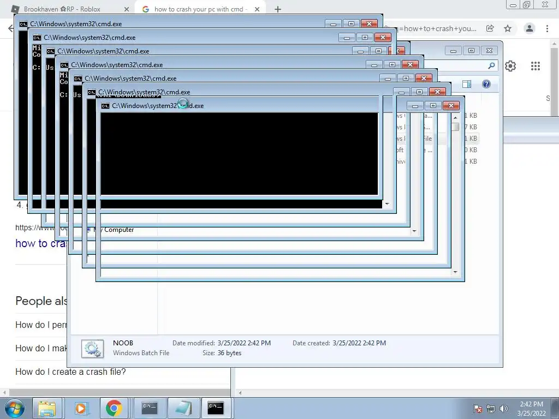Click the 'how to cra...' search result link
559x419 pixels.
click(x=41, y=243)
